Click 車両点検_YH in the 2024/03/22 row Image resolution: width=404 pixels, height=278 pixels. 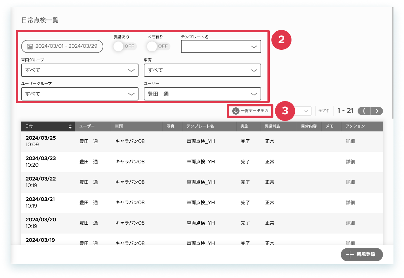[201, 182]
